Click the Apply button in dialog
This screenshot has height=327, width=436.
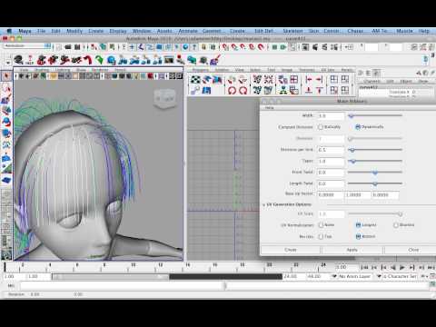(352, 250)
